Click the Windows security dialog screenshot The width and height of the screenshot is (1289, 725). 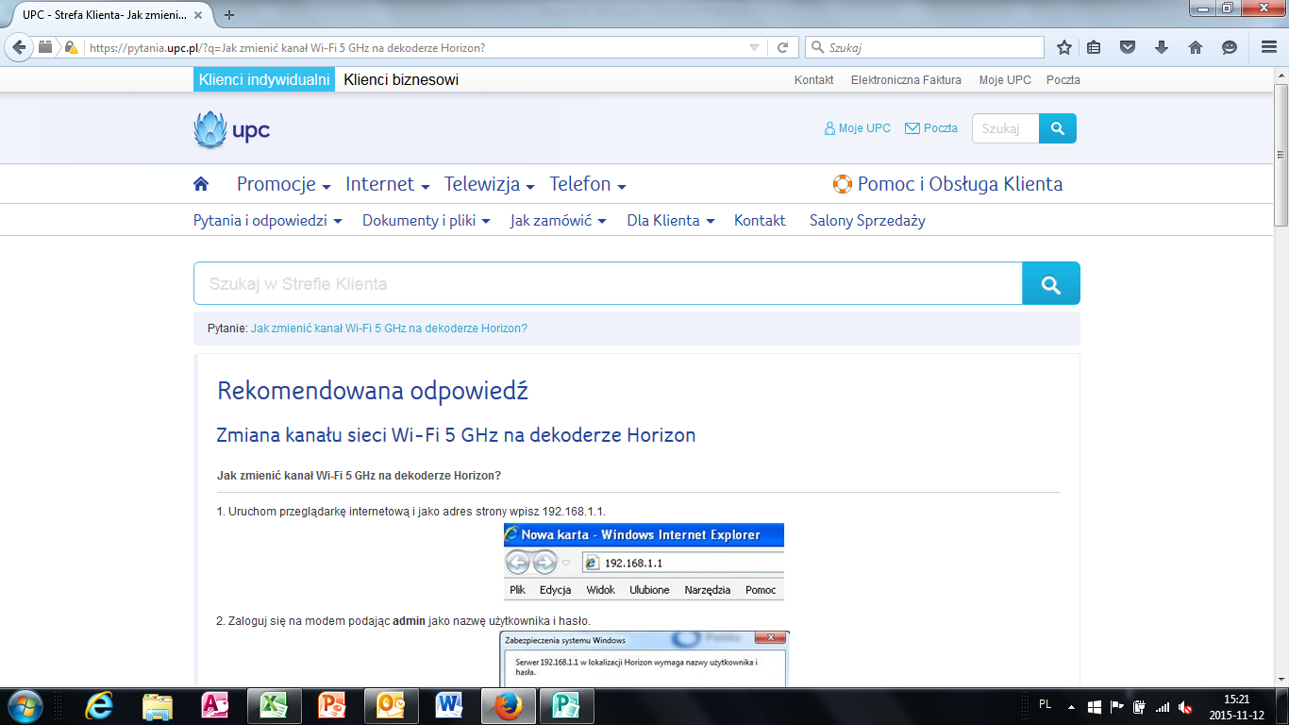pos(644,659)
